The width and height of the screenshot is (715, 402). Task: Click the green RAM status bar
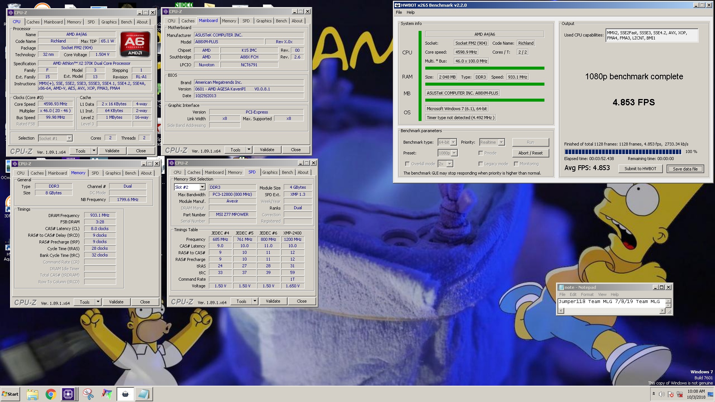click(484, 84)
